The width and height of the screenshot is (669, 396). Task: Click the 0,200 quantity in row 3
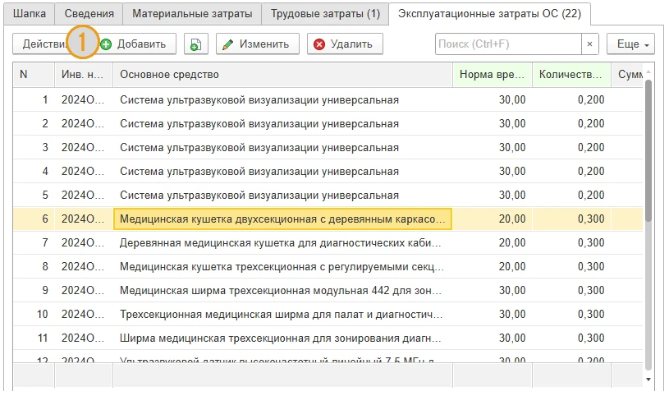point(571,148)
